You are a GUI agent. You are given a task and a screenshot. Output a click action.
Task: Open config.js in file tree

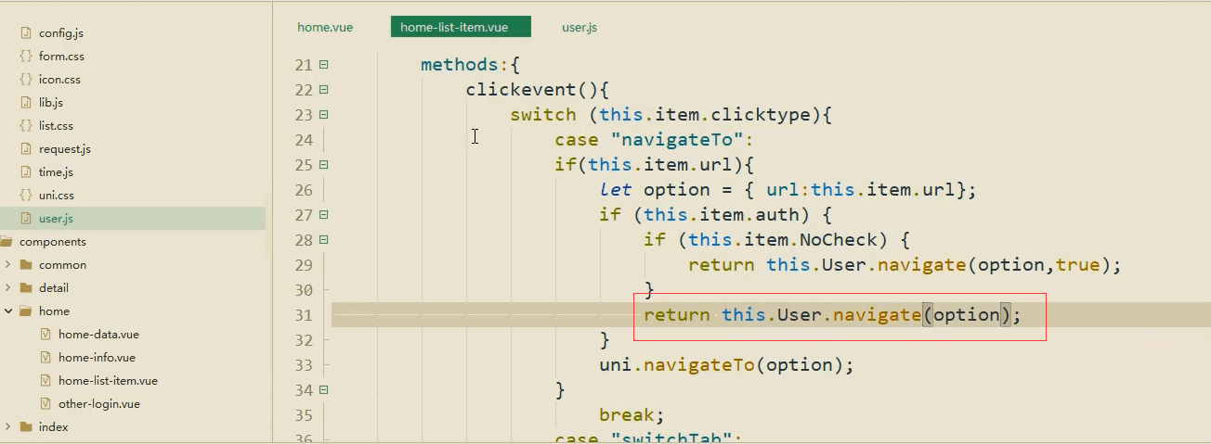tap(61, 32)
